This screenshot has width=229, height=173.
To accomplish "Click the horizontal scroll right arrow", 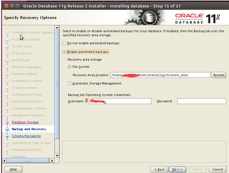I will [52, 161].
